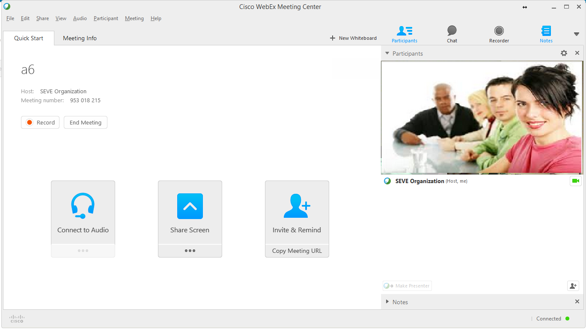
Task: Open the Help menu
Action: (156, 18)
